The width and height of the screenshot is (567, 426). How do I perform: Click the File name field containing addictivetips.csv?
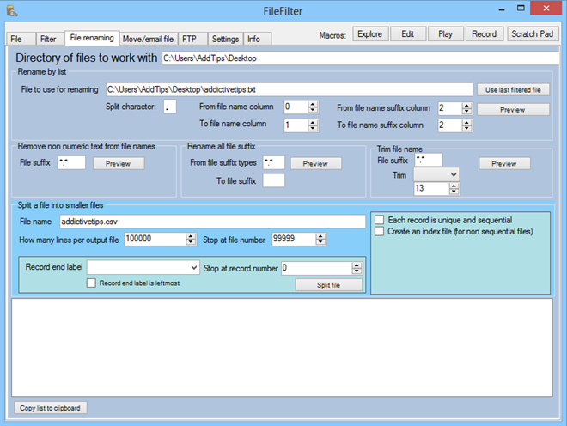pyautogui.click(x=211, y=222)
